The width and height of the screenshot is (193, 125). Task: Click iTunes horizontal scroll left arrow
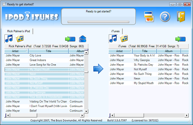pos(112,116)
